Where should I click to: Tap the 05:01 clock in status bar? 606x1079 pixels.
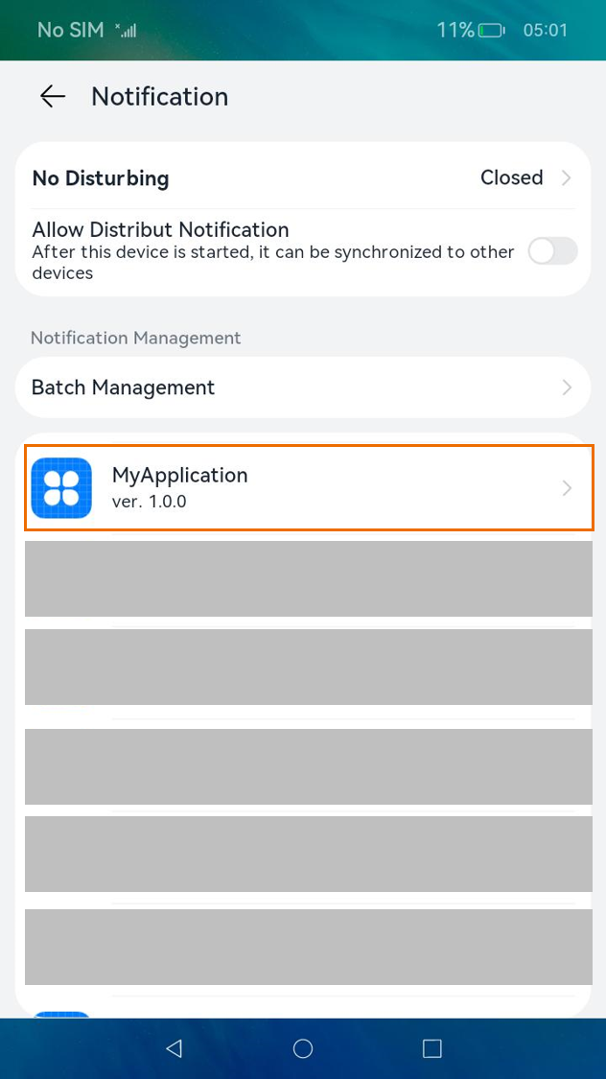pyautogui.click(x=545, y=31)
